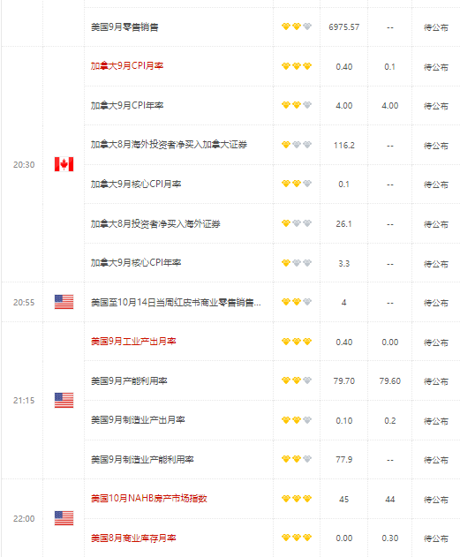Screen dimensions: 460x557
Task: Click previous value 77.9
Action: coord(343,460)
